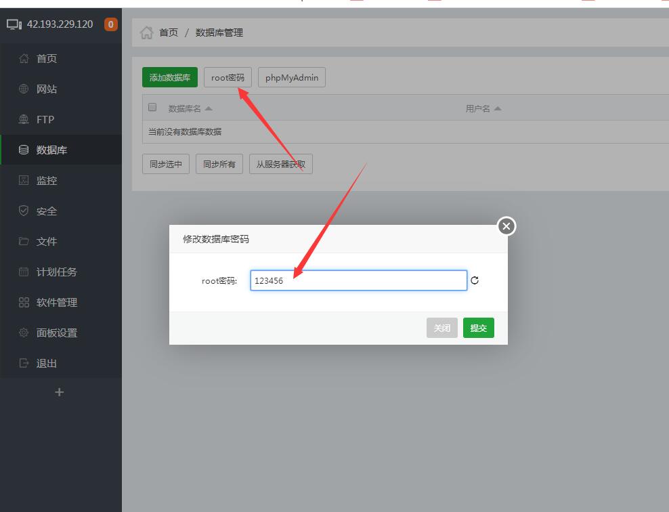Open Panel Settings menu item
This screenshot has width=669, height=512.
[x=57, y=333]
